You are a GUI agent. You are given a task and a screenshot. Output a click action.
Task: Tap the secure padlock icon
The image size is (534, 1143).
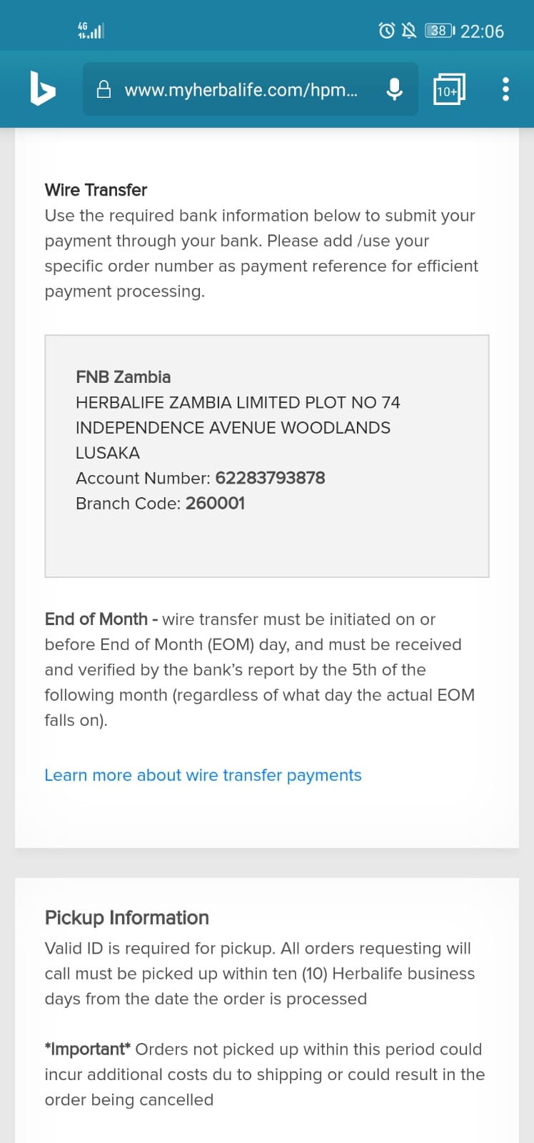pos(104,89)
